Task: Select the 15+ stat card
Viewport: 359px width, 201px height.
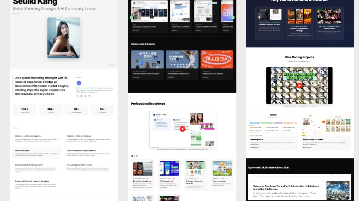Action: click(x=102, y=110)
